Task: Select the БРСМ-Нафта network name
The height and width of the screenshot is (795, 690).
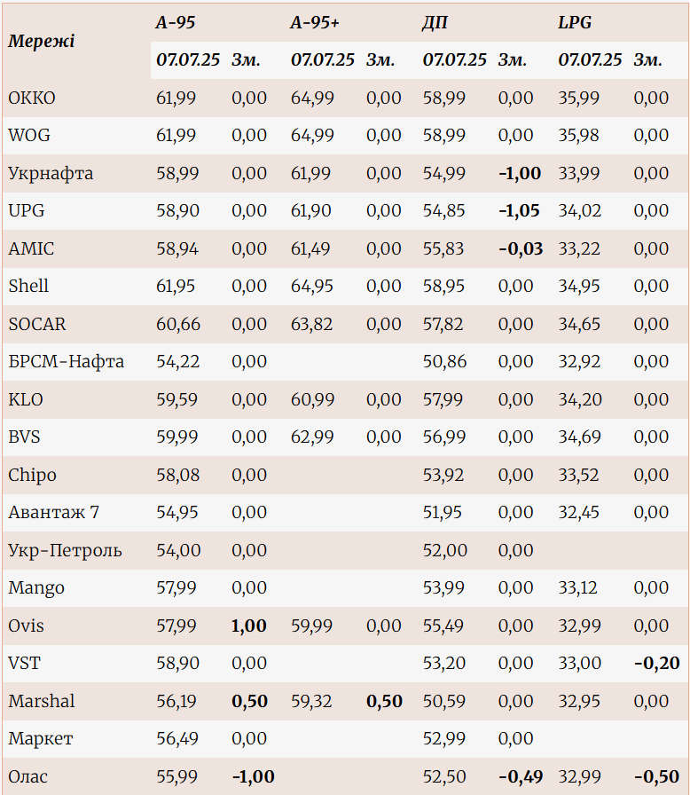Action: (66, 362)
